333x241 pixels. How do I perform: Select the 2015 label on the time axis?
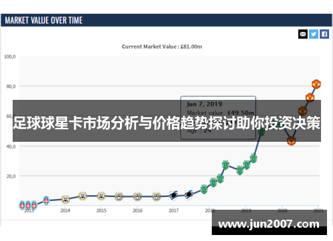coord(101,210)
